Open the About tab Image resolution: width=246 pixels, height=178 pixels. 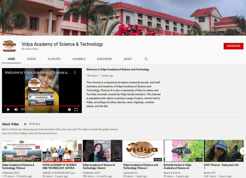click(x=128, y=59)
